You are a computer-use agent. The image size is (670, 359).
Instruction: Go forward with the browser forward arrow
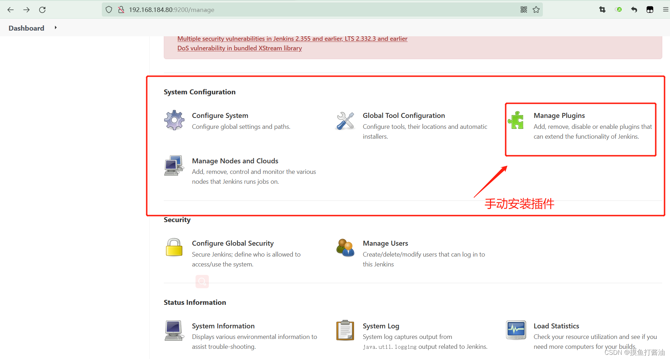(26, 10)
